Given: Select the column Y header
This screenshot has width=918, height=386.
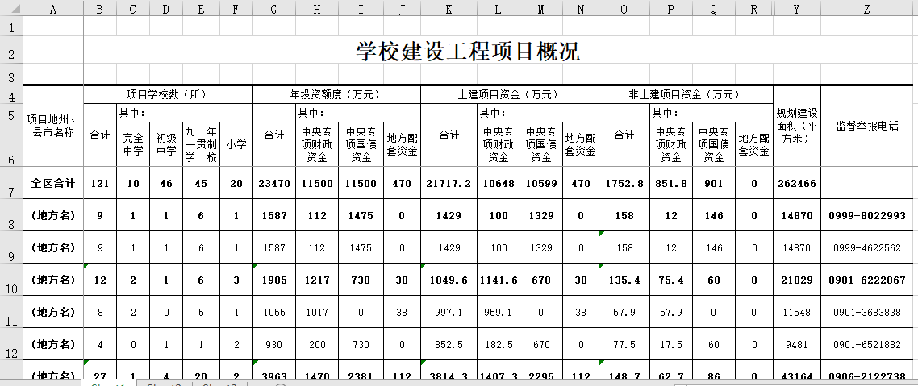Looking at the screenshot, I should click(x=796, y=9).
